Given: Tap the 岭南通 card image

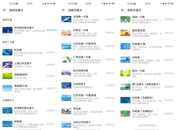Looking at the screenshot, I should click(7, 124).
